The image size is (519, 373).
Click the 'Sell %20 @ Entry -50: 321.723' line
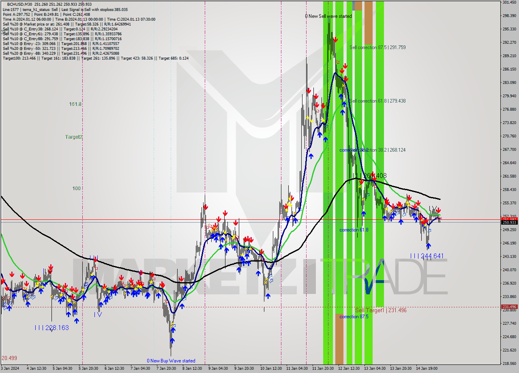tap(61, 48)
